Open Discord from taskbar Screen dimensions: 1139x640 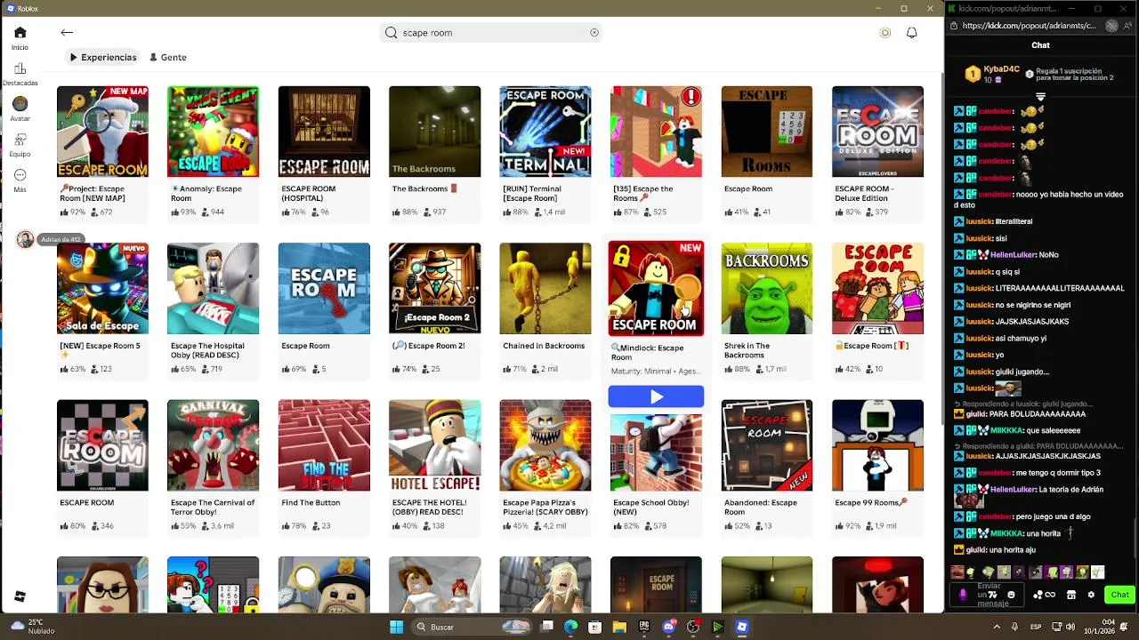click(x=669, y=627)
